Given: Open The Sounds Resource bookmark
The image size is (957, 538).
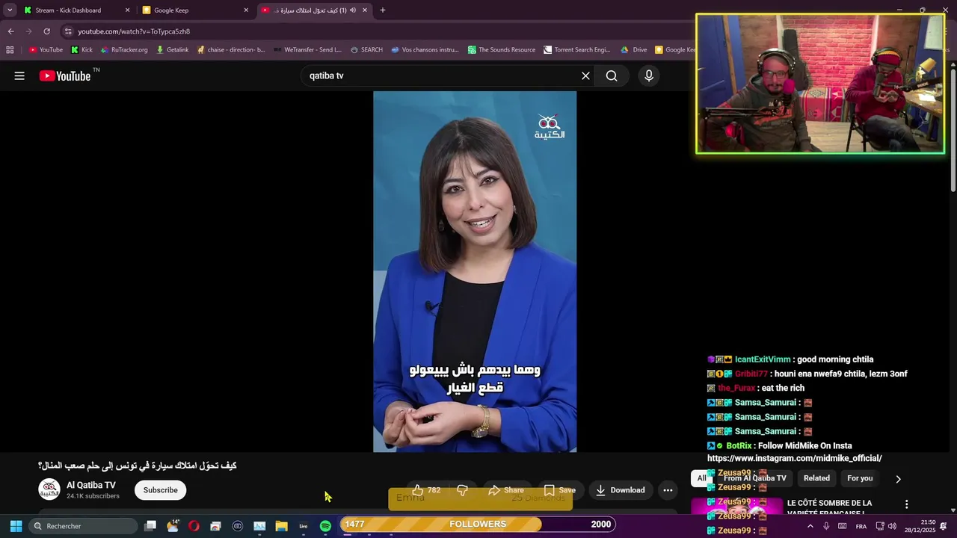Looking at the screenshot, I should pyautogui.click(x=502, y=50).
